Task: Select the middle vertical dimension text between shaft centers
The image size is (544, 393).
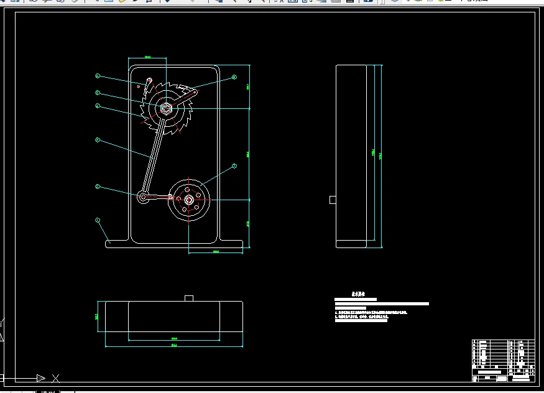Action: (247, 154)
